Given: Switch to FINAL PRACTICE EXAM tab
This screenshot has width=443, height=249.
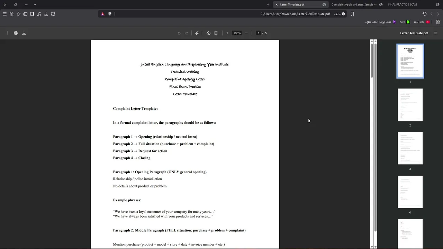Looking at the screenshot, I should click(x=414, y=4).
